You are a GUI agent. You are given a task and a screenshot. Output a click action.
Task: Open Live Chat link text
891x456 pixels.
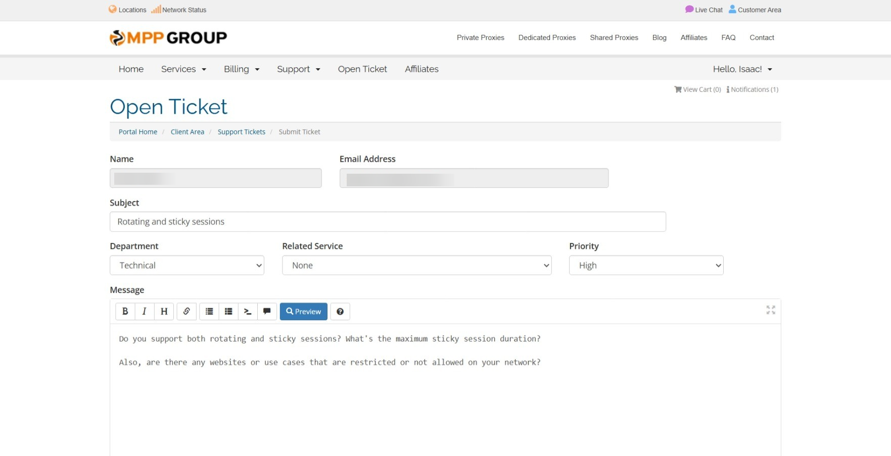coord(709,10)
